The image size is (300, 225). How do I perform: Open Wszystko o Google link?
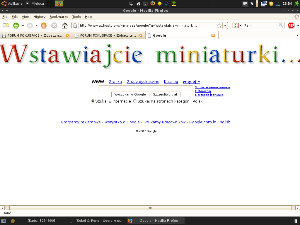tap(122, 122)
